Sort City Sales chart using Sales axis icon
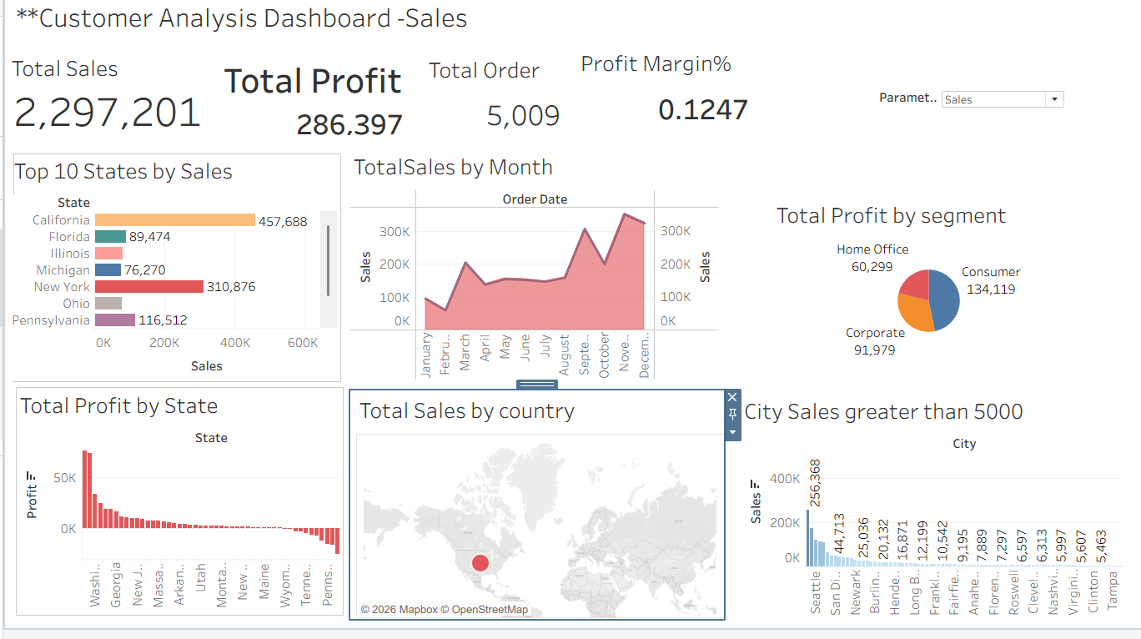Screen dimensions: 1141x639 click(x=756, y=484)
